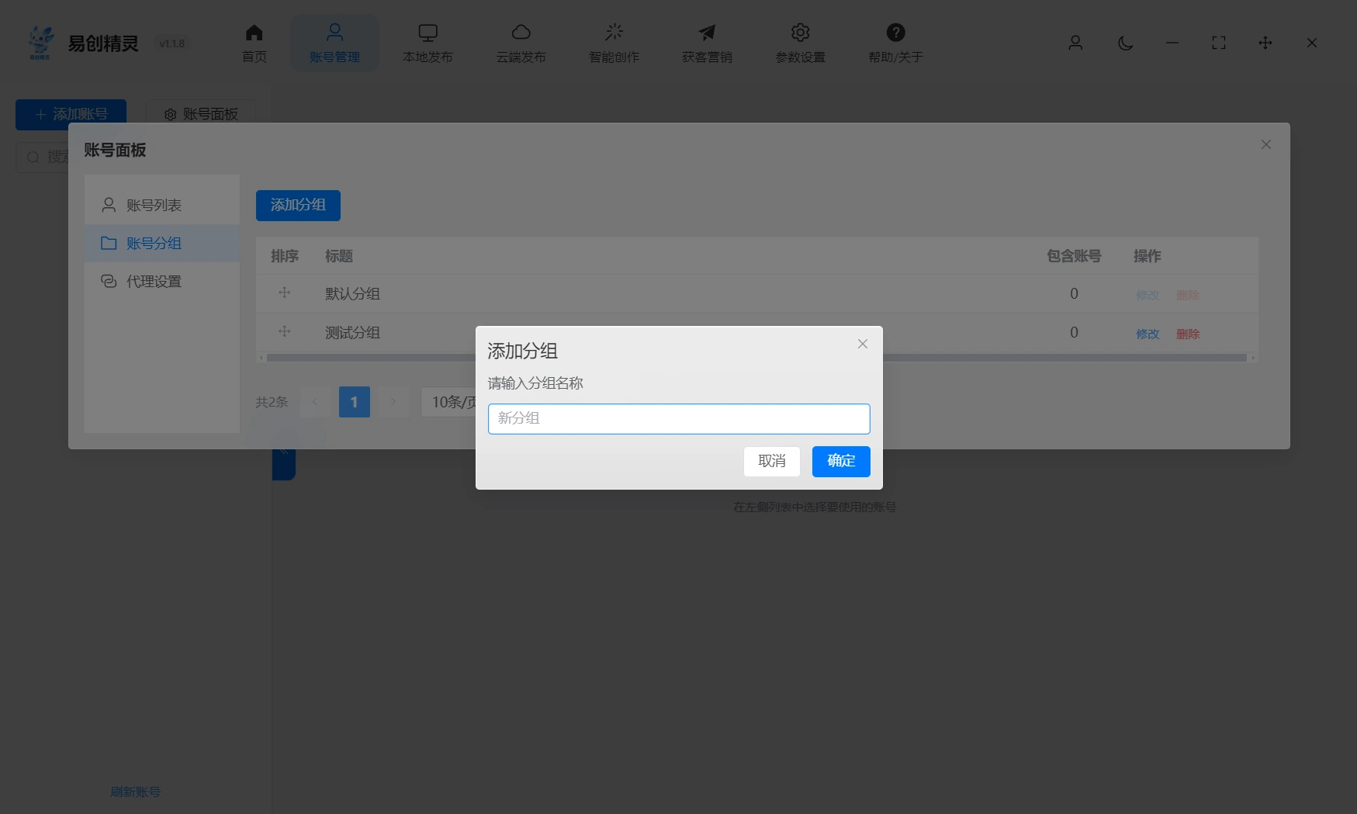Click the 刷新账号 link

(x=135, y=791)
